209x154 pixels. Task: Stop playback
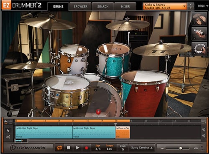(69, 148)
